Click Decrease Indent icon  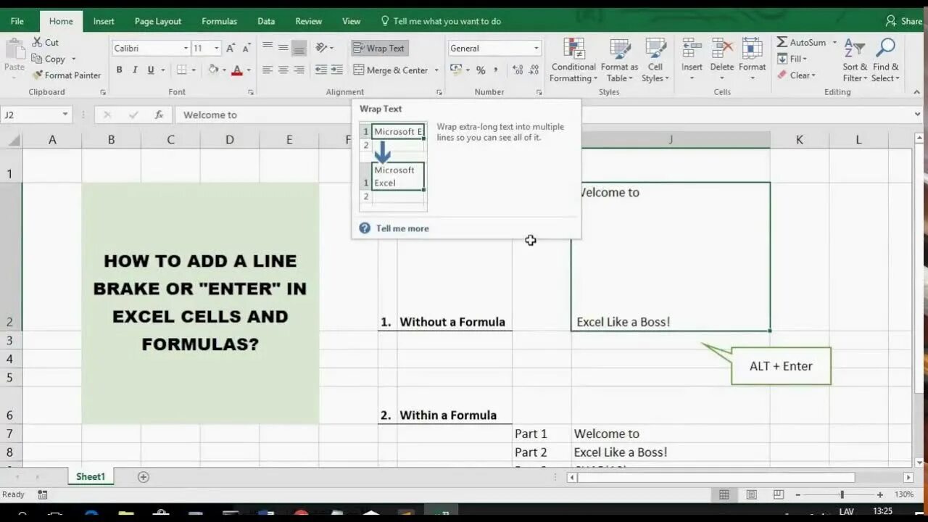coord(321,70)
